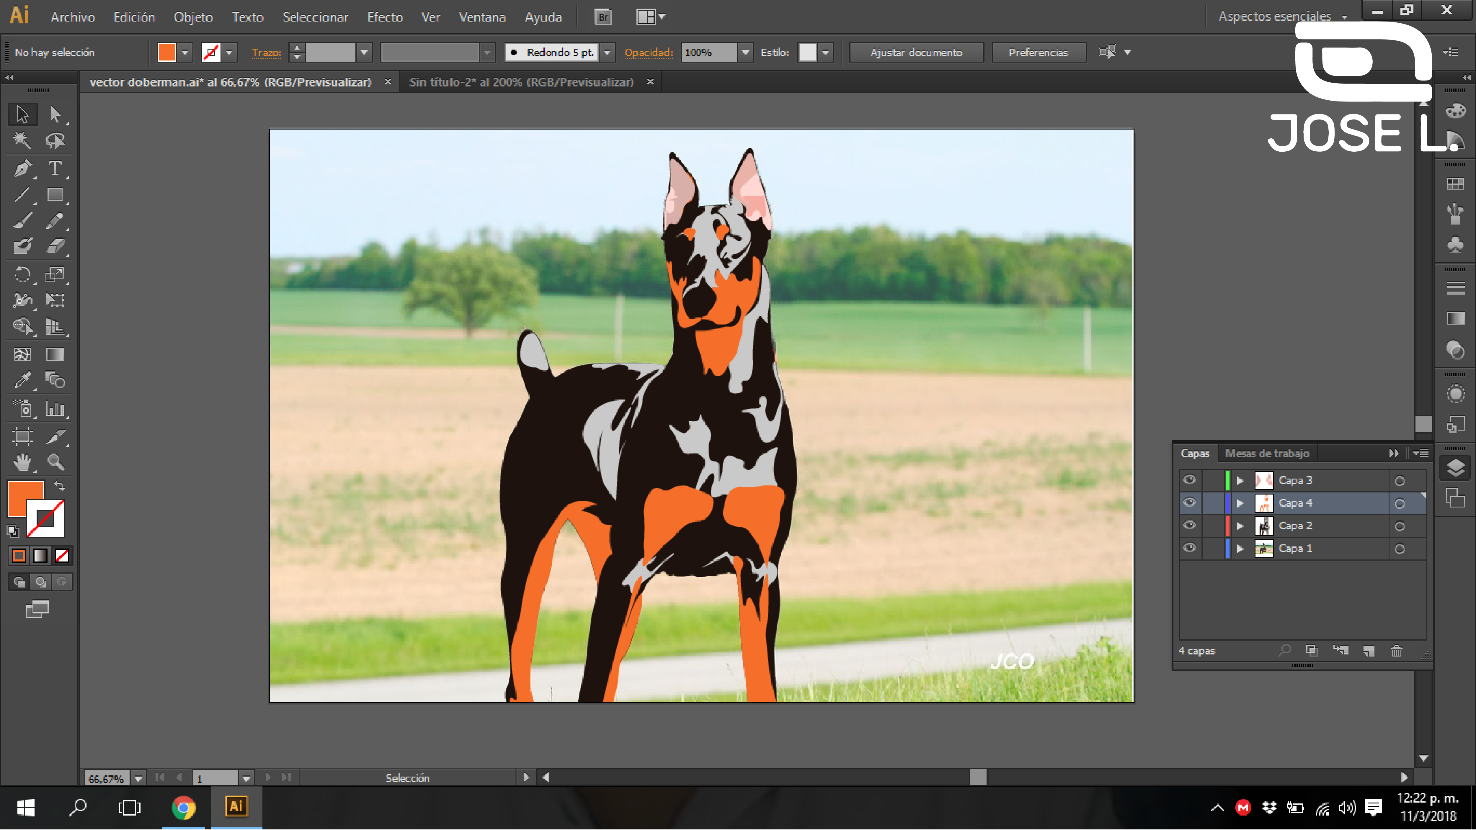
Task: Click the Stroke box in toolbar
Action: tap(46, 518)
